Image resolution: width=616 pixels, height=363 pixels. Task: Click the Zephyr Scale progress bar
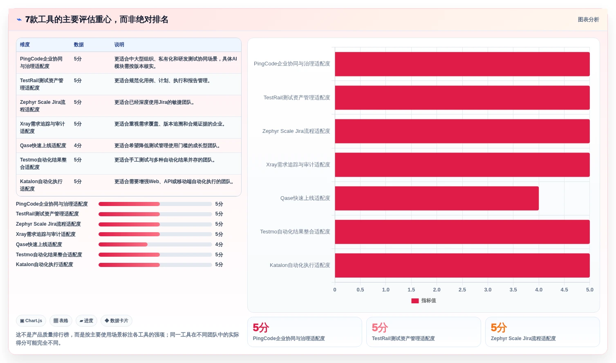point(155,224)
